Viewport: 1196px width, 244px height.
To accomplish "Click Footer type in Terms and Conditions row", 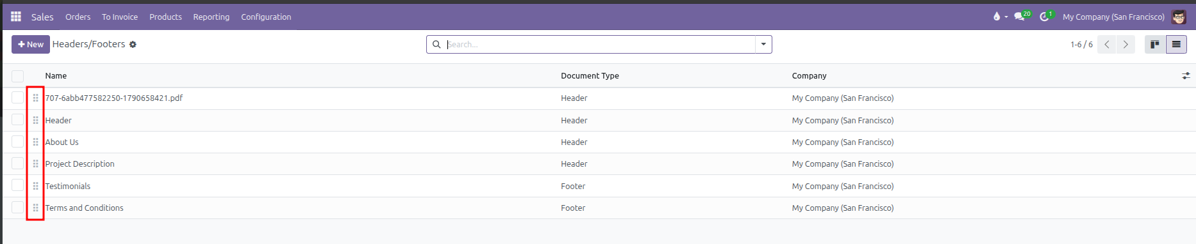I will click(x=573, y=208).
